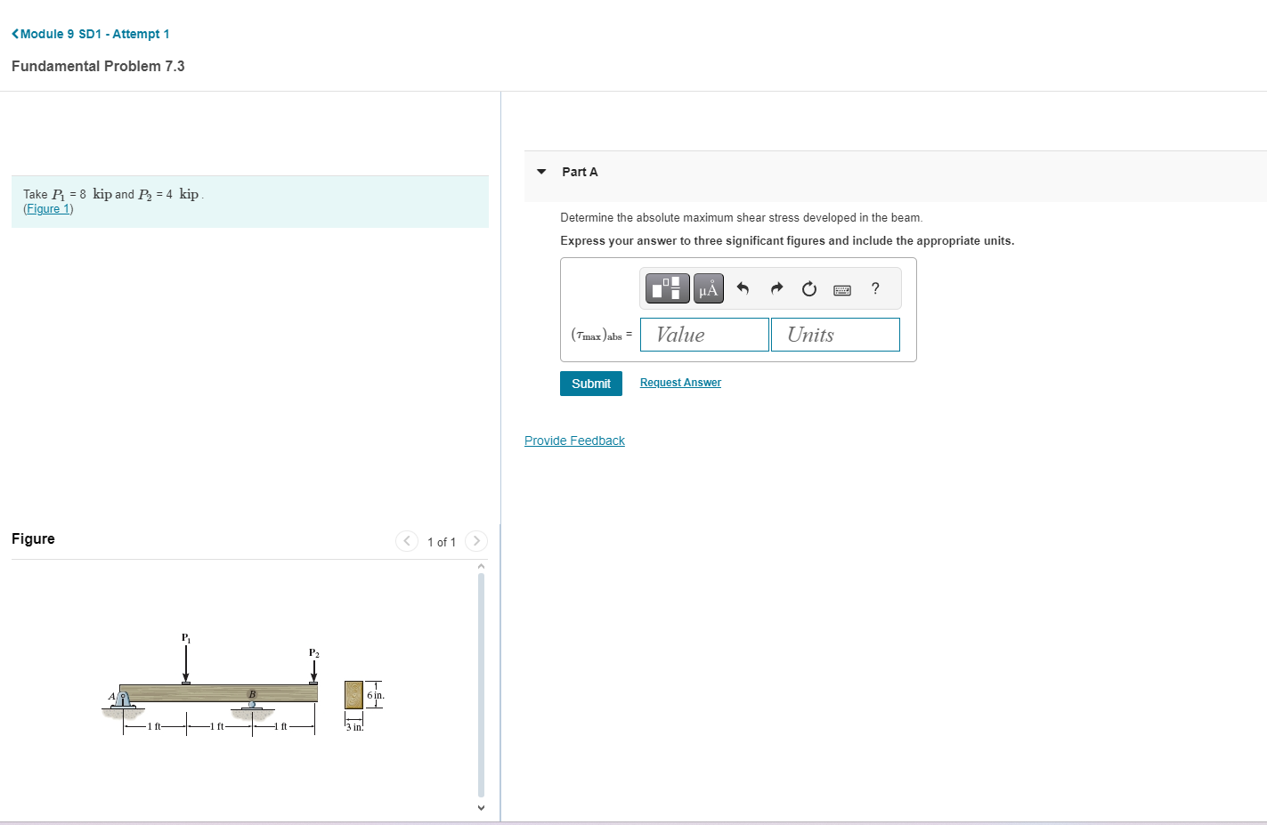Click the redo arrow in answer toolbar
The image size is (1267, 825).
click(776, 287)
